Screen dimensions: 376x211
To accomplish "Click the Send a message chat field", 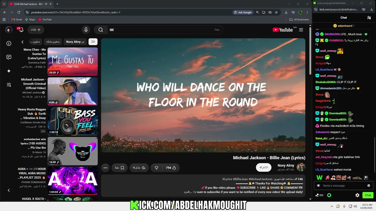I will [344, 186].
